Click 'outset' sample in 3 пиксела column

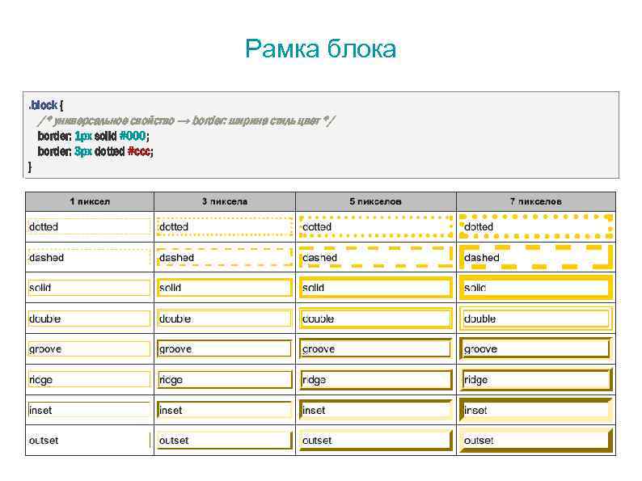[x=224, y=441]
